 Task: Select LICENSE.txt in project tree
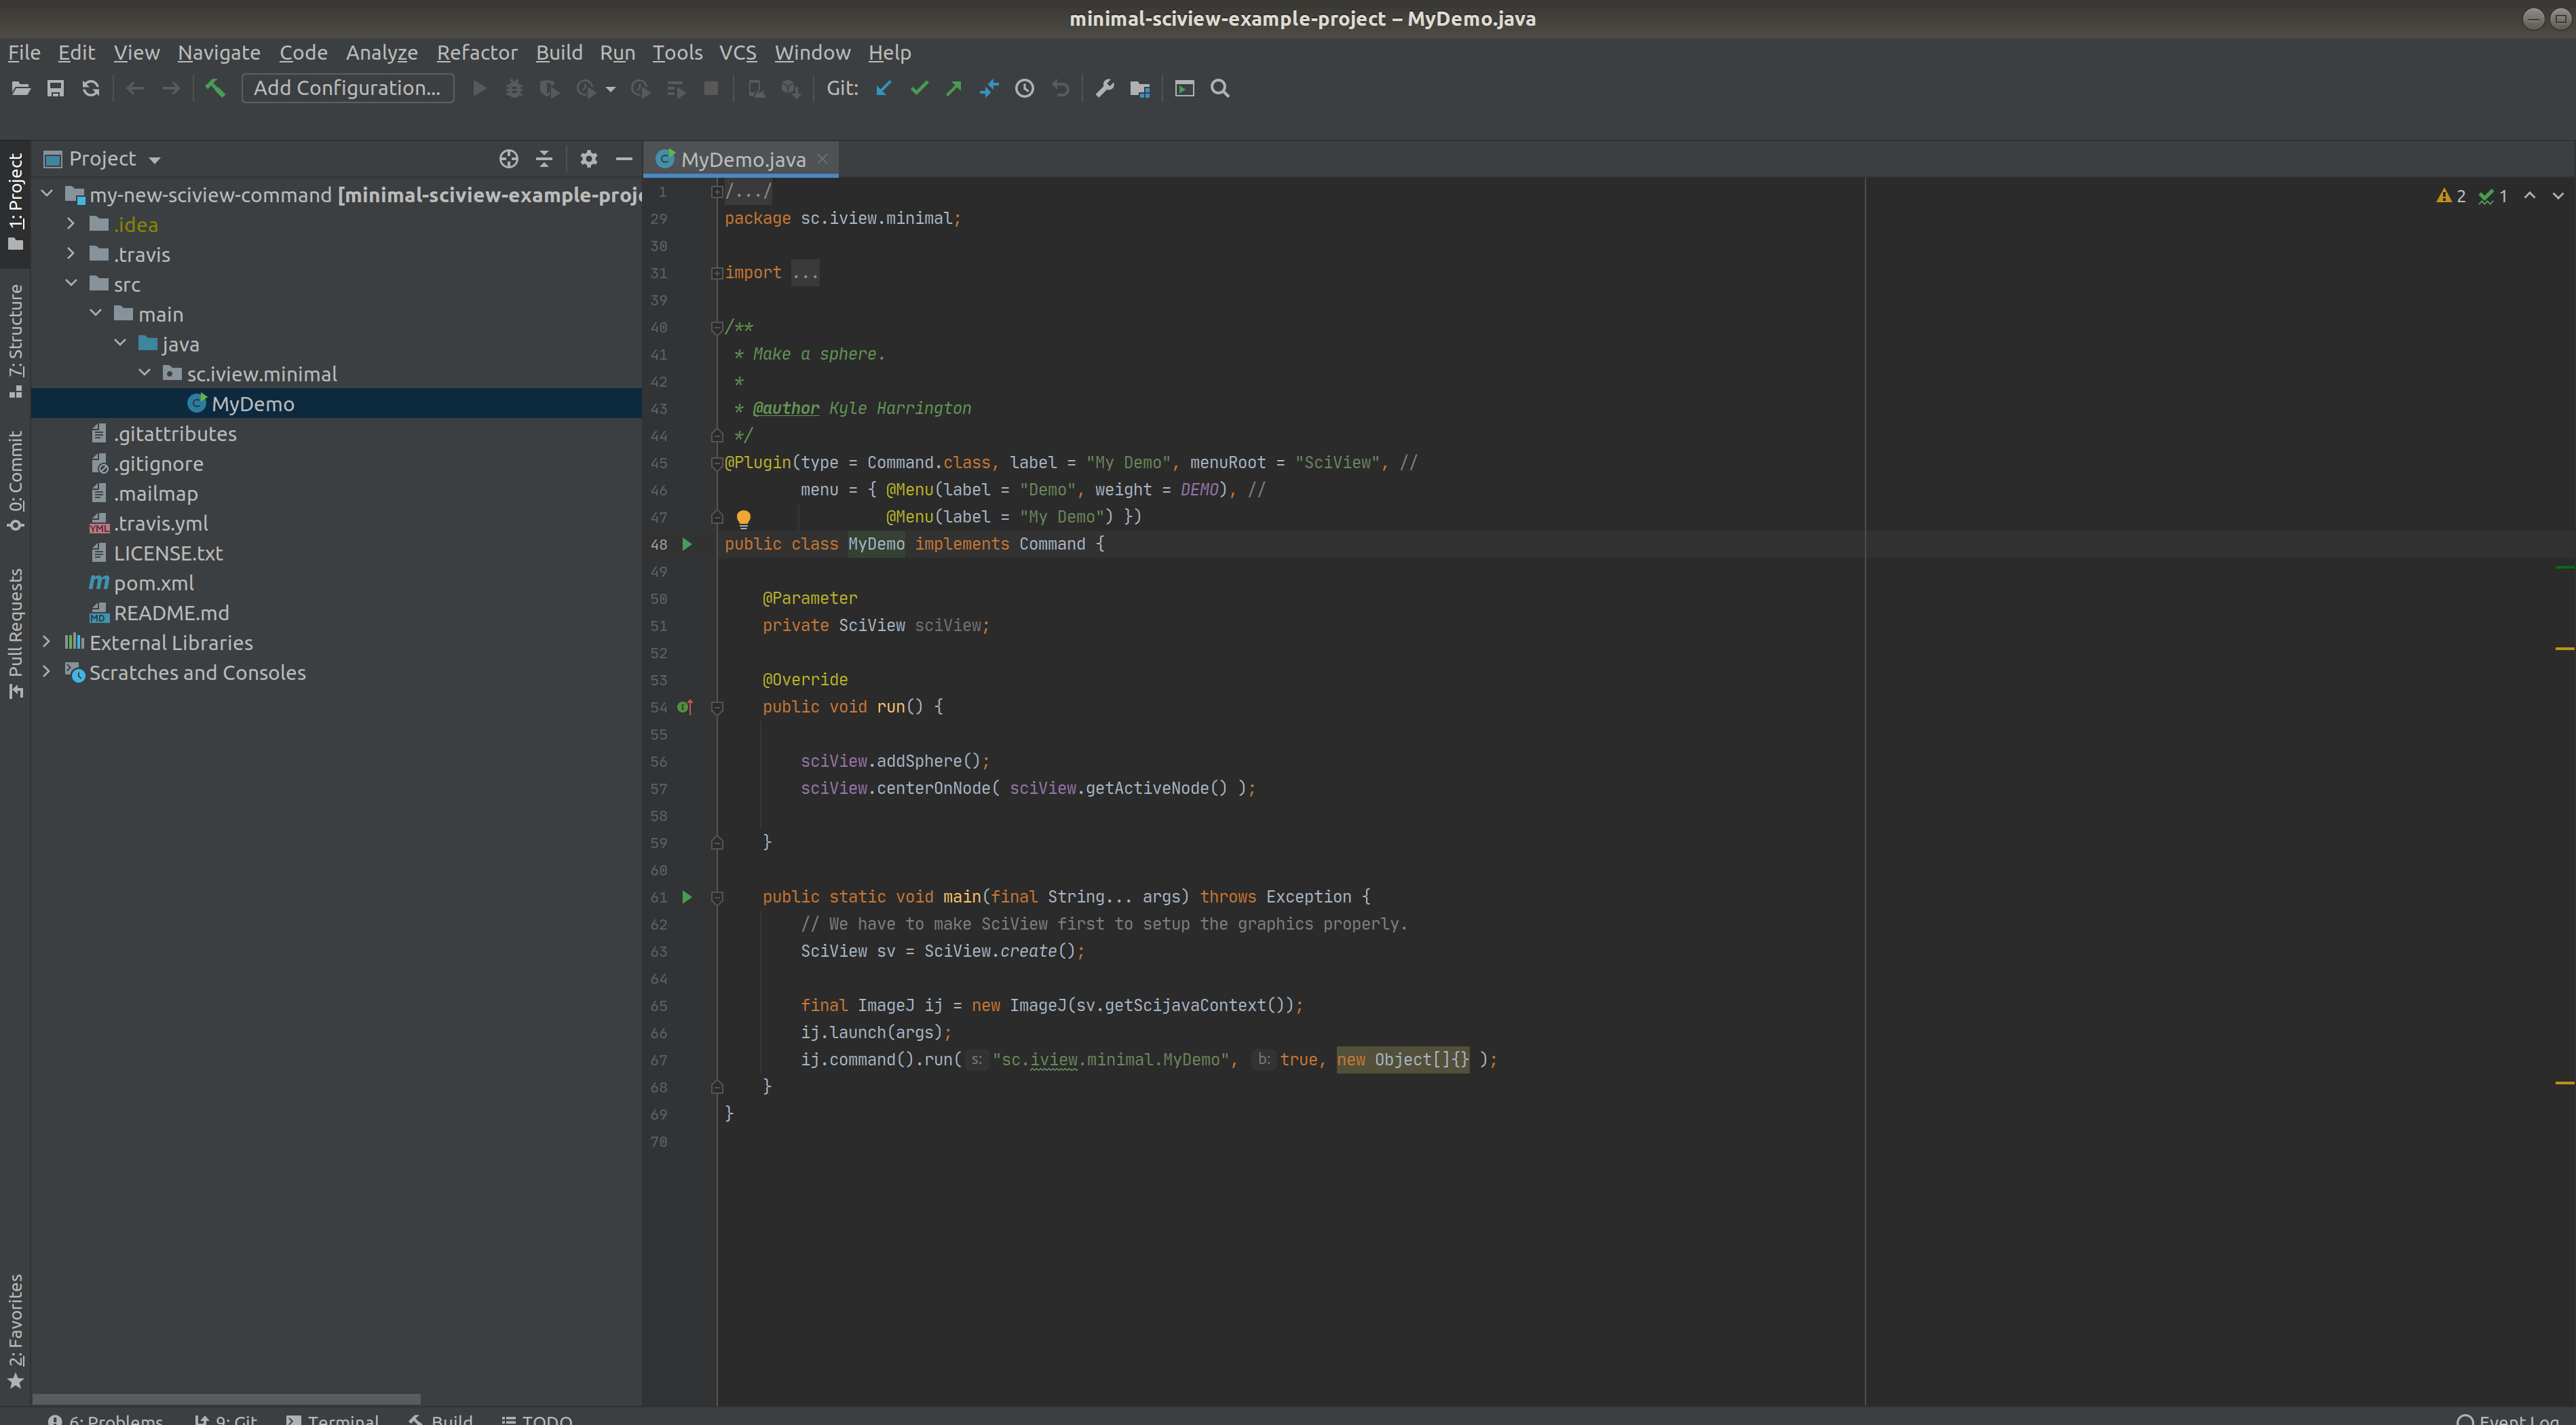[168, 553]
